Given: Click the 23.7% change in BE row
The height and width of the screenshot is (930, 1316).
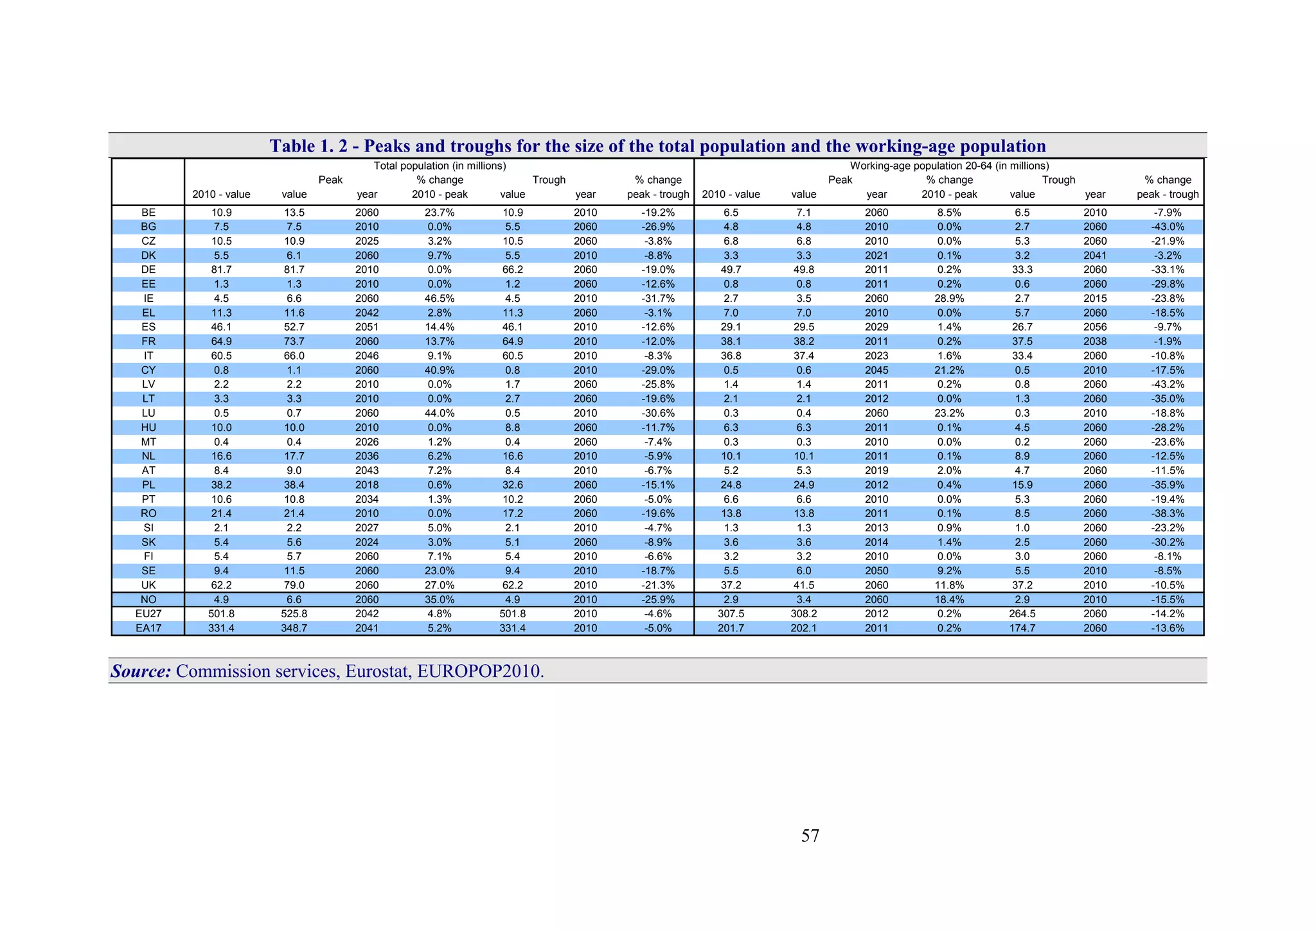Looking at the screenshot, I should click(x=440, y=213).
